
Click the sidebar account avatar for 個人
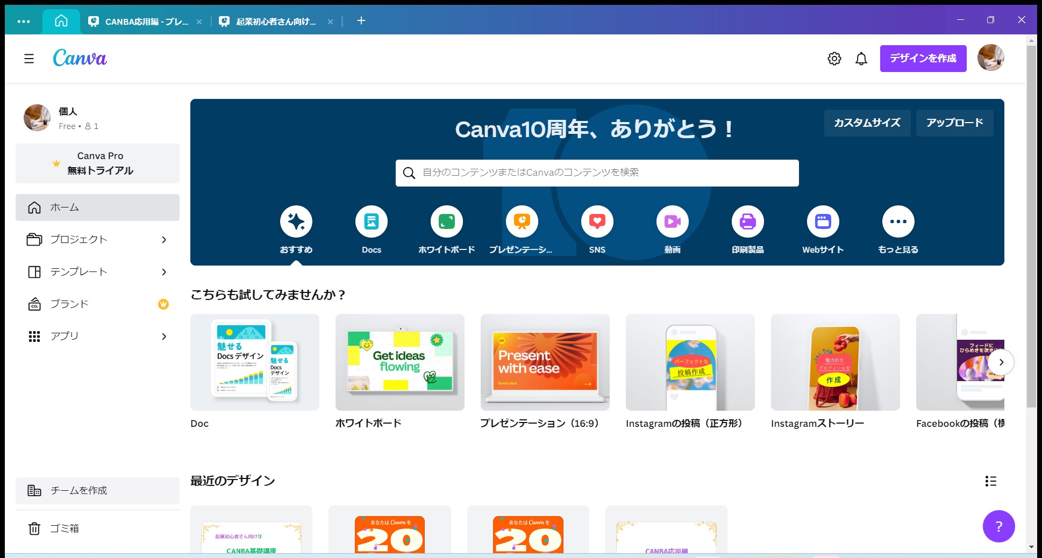coord(37,118)
